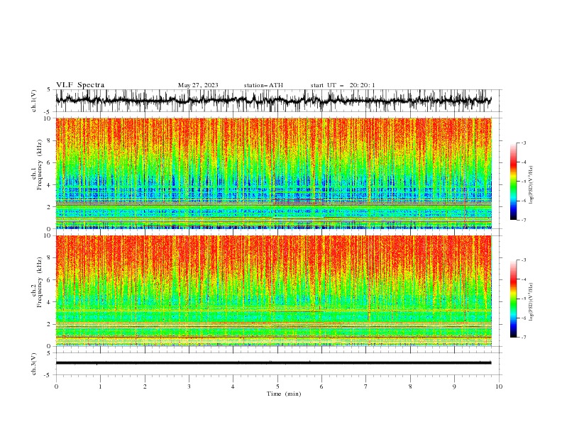
Task: Click the "ch.1(V)" waveform axis label
Action: tap(34, 101)
